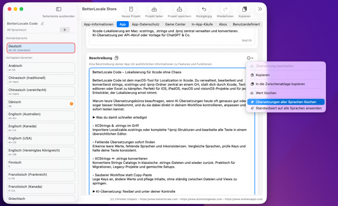Select Französisch (Frankreich) language
Screen dimensions: 338x206
pos(41,176)
